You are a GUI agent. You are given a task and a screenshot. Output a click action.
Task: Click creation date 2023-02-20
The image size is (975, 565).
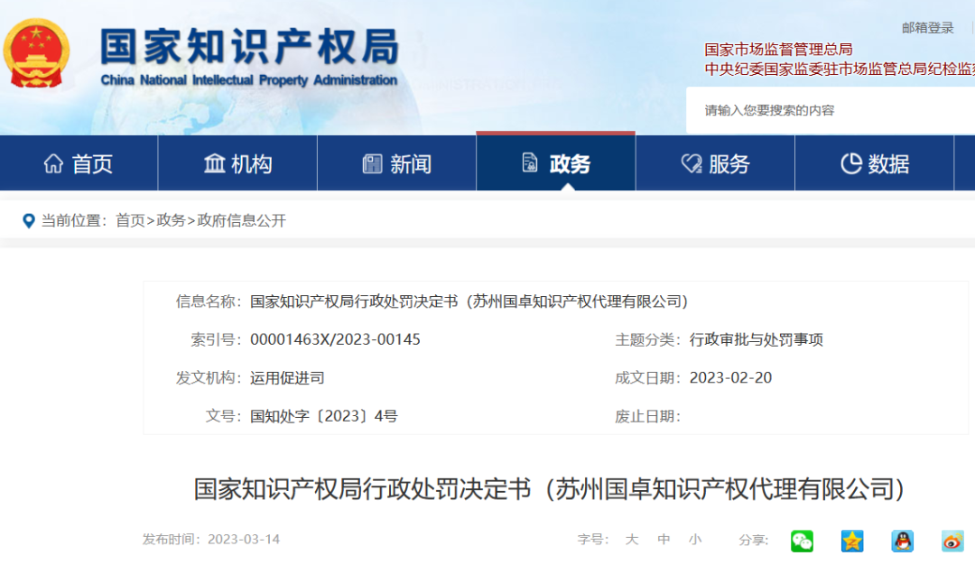tap(730, 378)
